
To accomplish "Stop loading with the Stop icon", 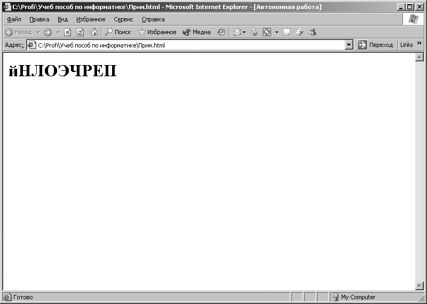I will [67, 32].
